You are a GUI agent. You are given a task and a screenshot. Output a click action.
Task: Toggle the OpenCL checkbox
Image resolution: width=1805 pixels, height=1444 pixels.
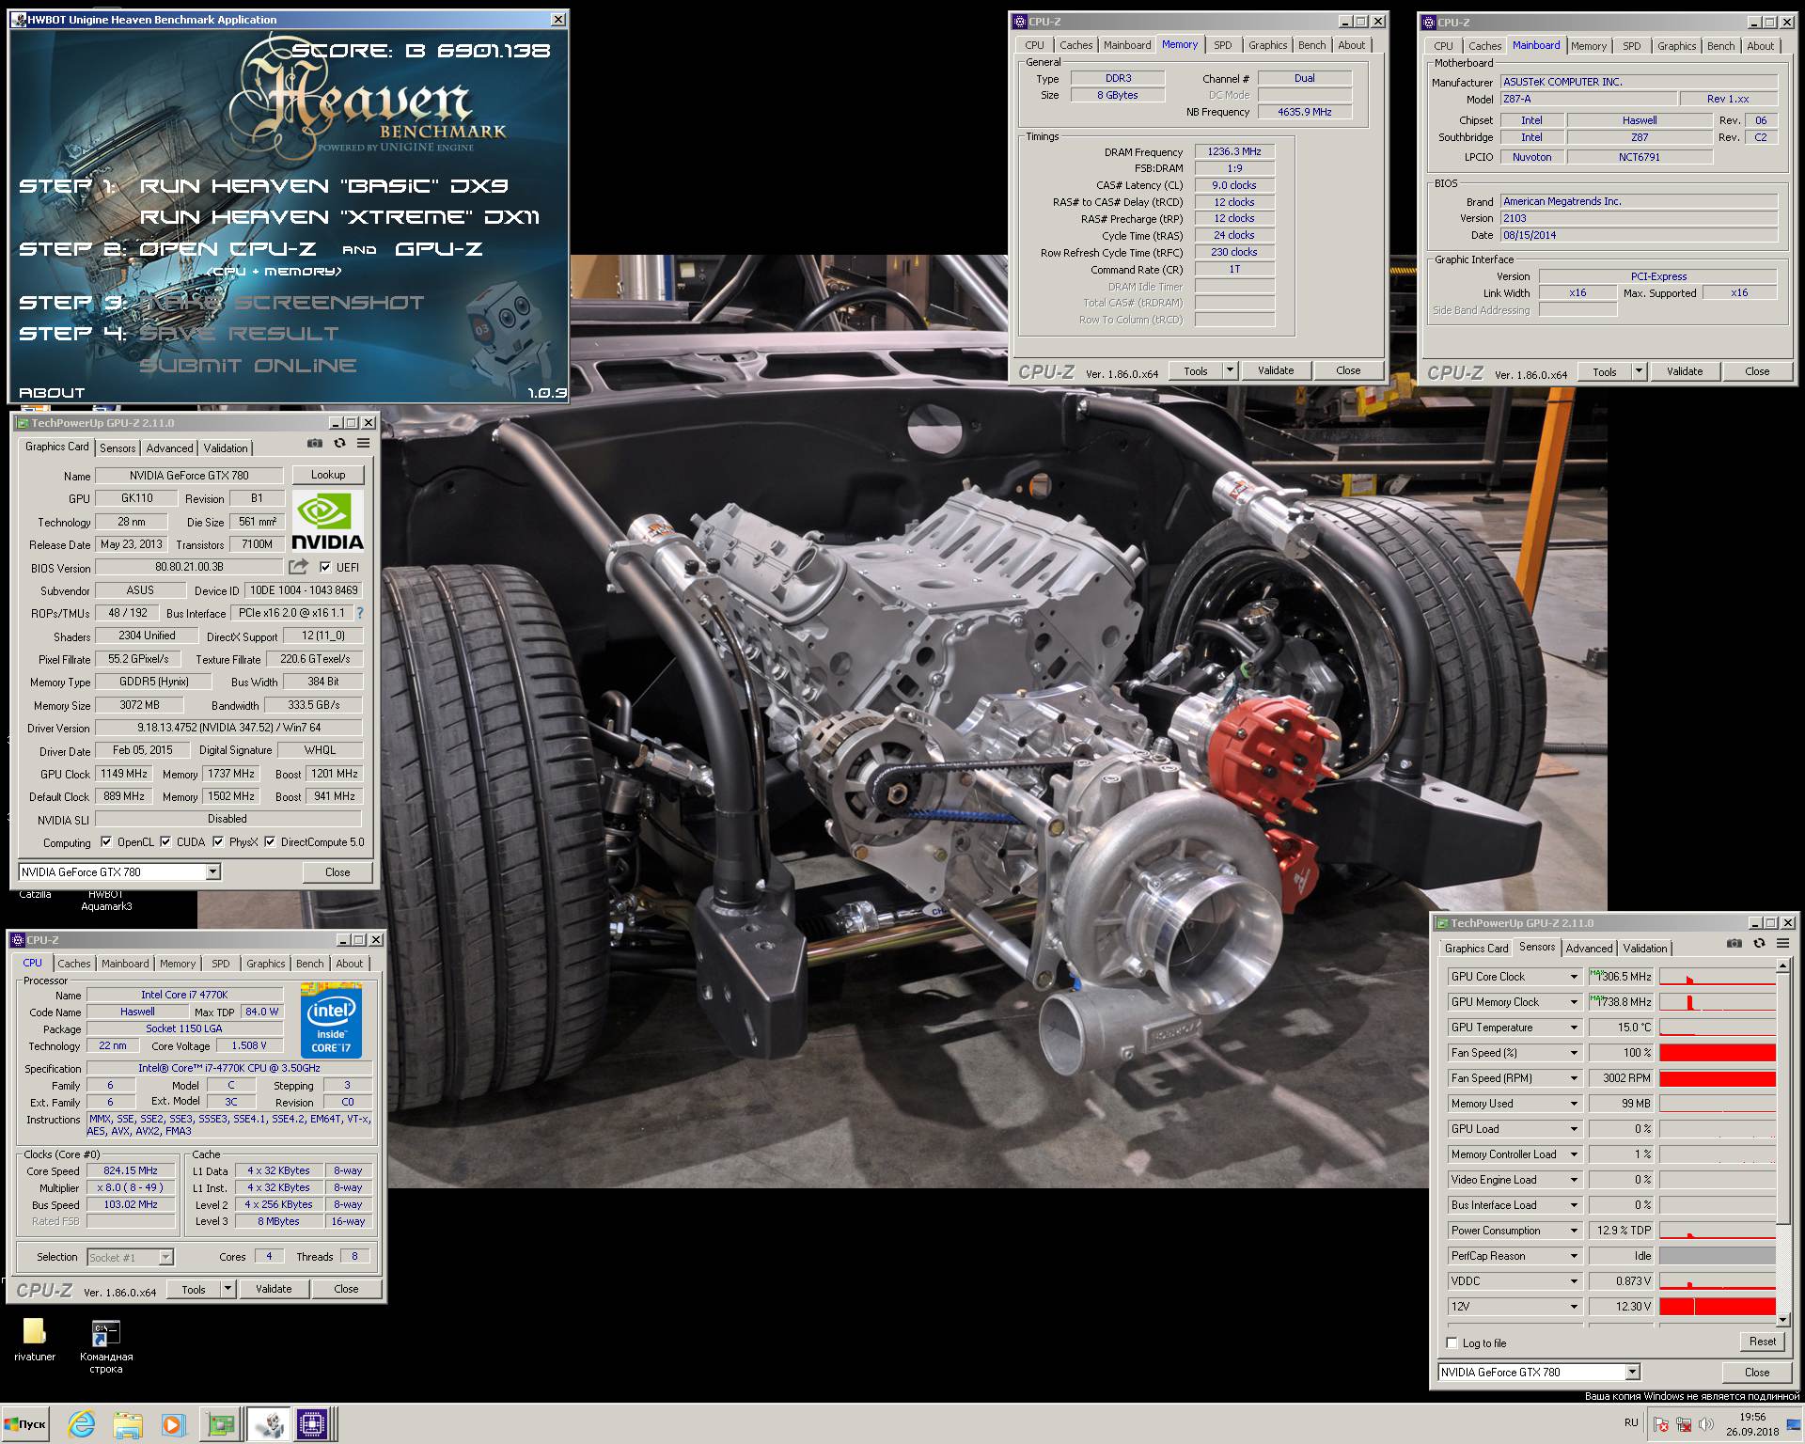click(x=106, y=842)
